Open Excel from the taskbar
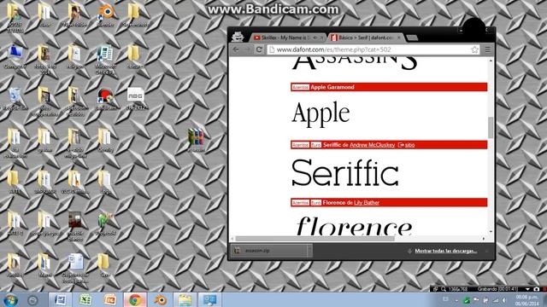 (85, 300)
